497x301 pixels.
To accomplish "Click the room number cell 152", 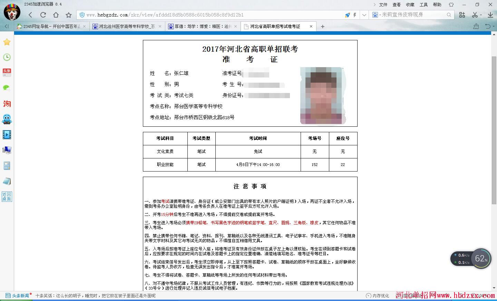I will [315, 165].
